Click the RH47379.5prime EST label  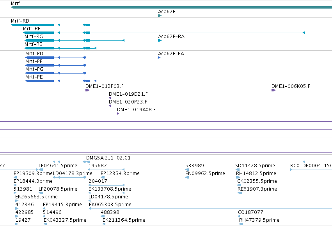click(x=259, y=220)
